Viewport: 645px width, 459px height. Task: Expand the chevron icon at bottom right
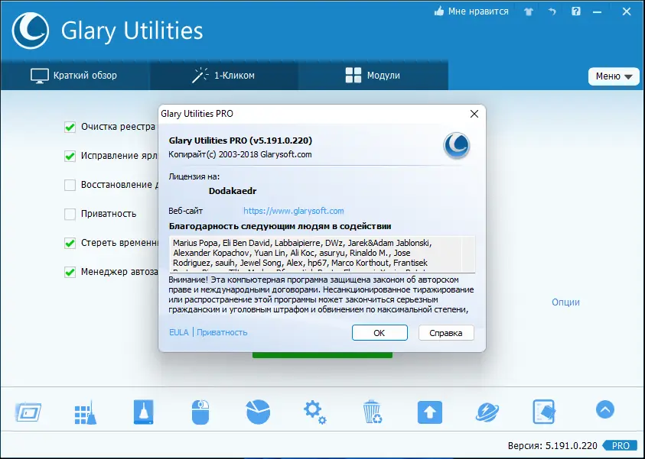(x=604, y=409)
